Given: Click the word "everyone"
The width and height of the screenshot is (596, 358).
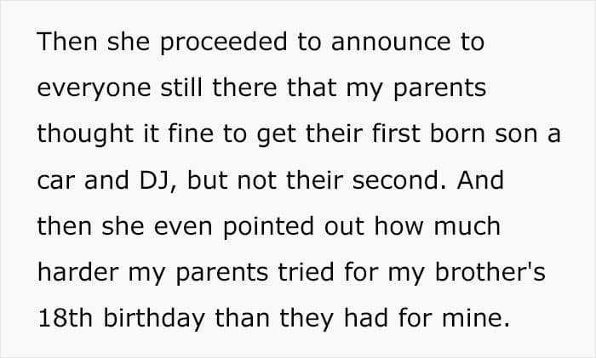Looking at the screenshot, I should 94,88.
